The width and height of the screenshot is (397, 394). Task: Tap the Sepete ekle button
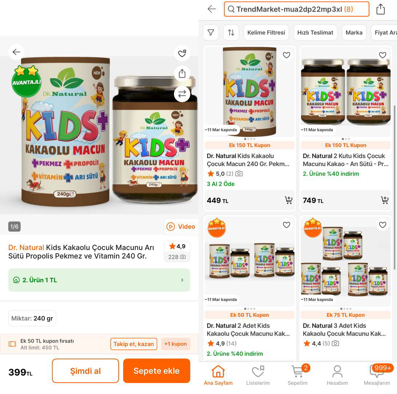pyautogui.click(x=157, y=371)
